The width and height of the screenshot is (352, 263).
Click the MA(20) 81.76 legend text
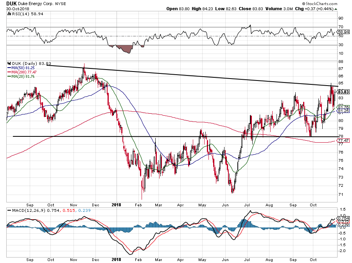tap(23, 77)
